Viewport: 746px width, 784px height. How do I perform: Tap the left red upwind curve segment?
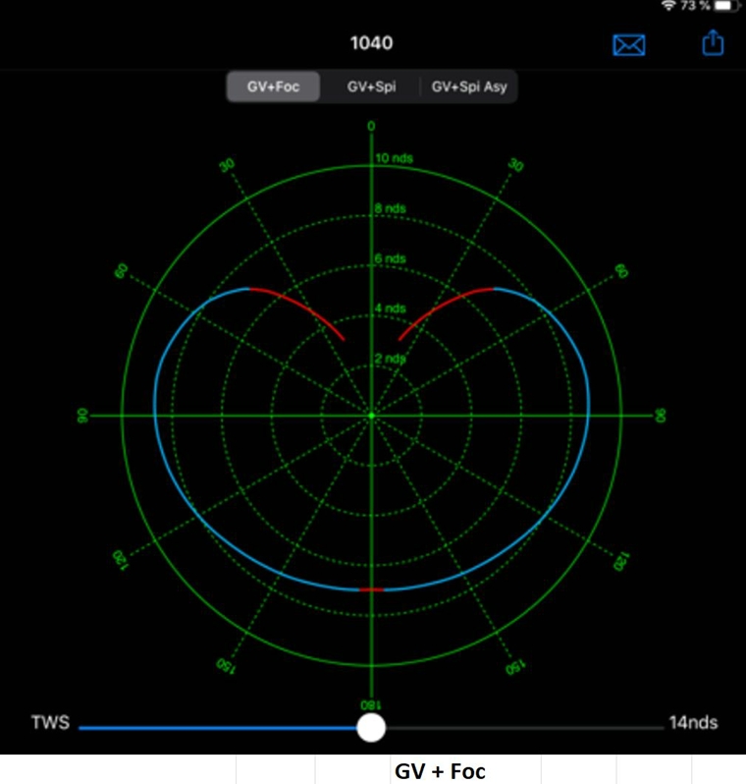(299, 308)
